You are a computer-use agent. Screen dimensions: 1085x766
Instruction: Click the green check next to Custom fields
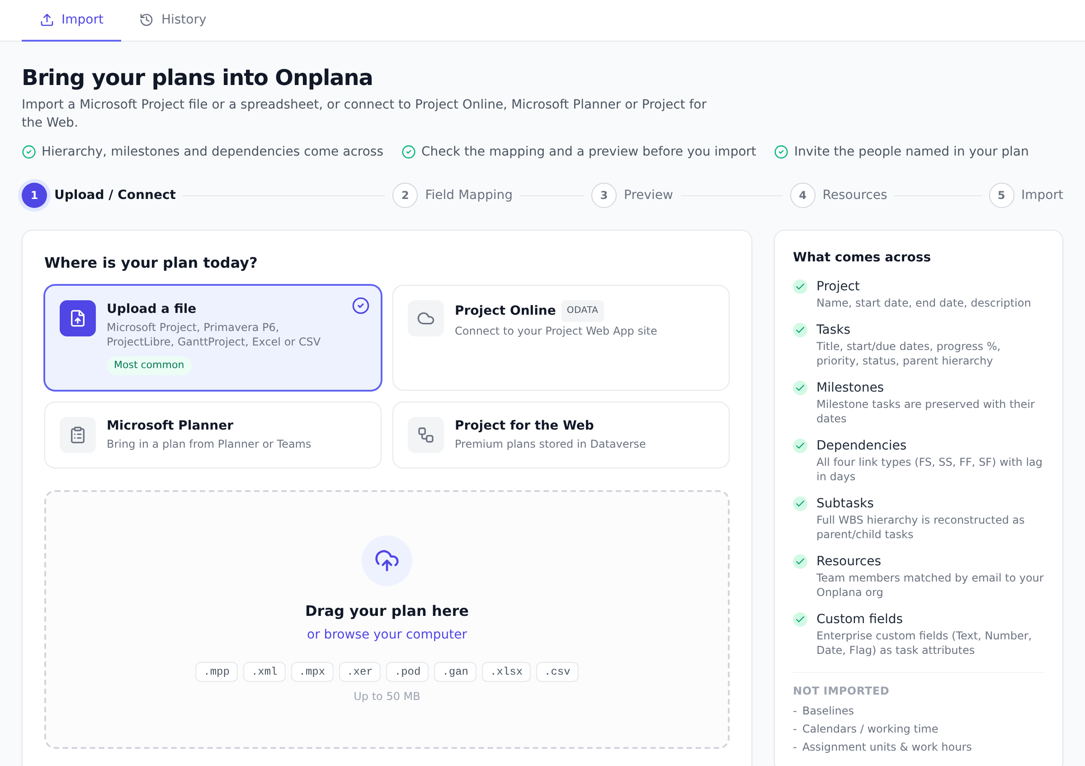tap(800, 619)
